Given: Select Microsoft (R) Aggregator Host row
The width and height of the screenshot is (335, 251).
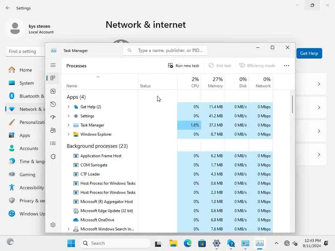Looking at the screenshot, I should (167, 201).
